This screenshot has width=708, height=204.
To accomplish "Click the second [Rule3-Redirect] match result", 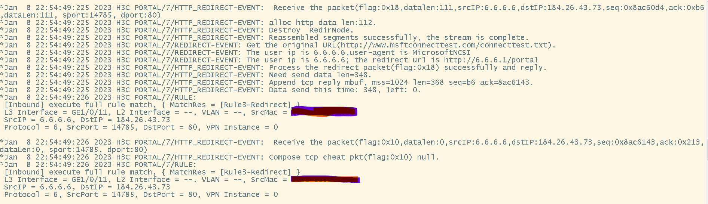I will (255, 172).
